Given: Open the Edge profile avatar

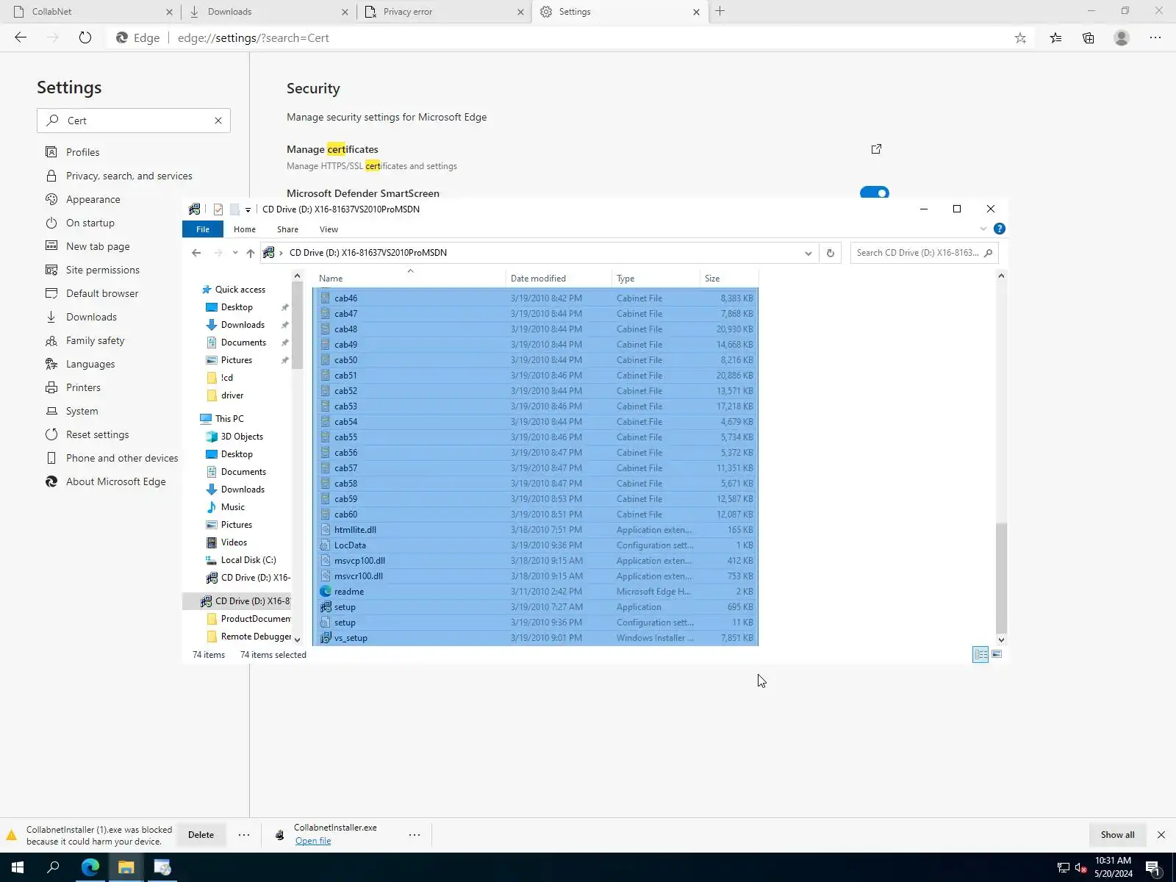Looking at the screenshot, I should 1122,38.
